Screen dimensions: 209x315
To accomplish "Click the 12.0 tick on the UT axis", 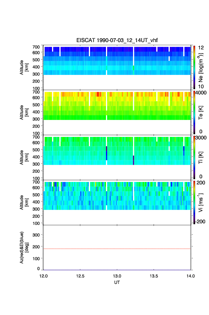I will click(43, 276).
